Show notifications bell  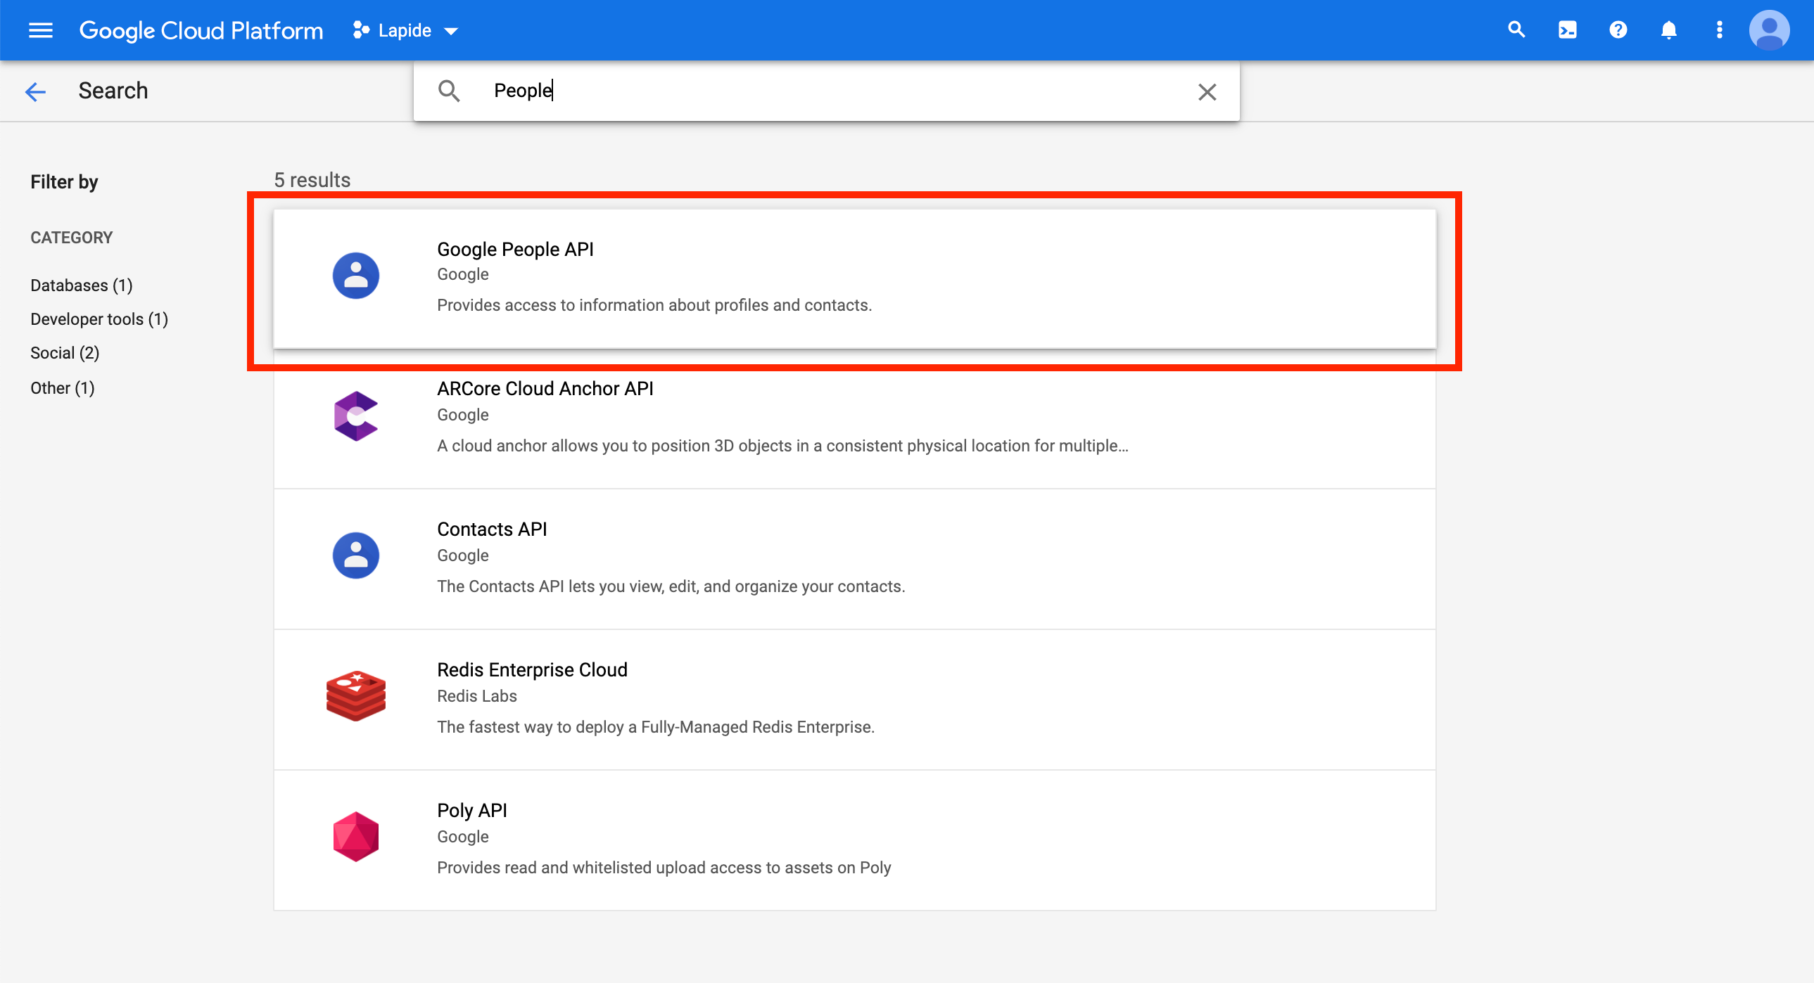click(1668, 30)
